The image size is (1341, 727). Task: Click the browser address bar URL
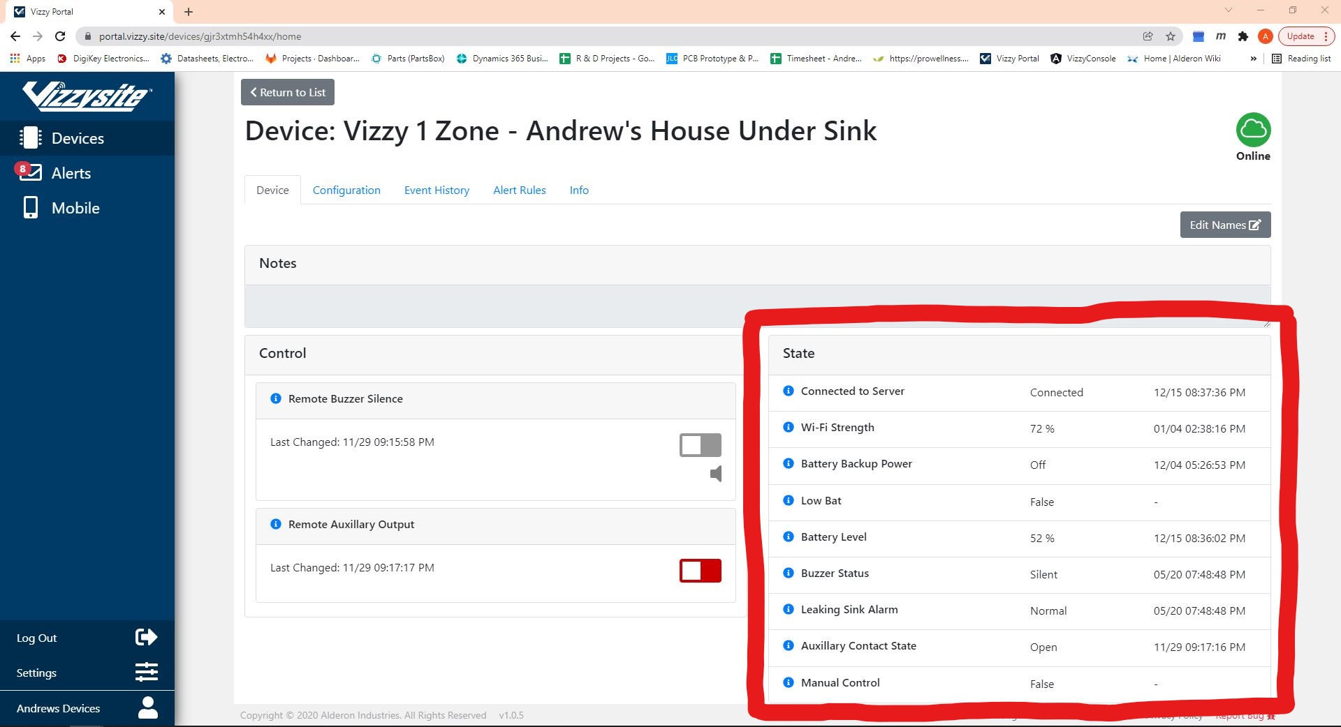click(x=200, y=36)
